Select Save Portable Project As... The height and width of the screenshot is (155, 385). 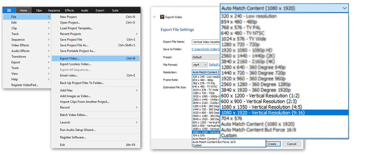[x=96, y=51]
